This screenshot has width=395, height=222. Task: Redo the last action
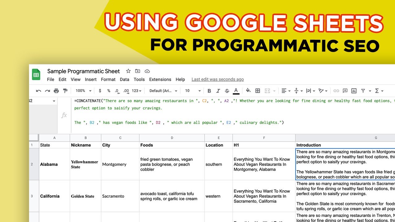click(x=47, y=91)
